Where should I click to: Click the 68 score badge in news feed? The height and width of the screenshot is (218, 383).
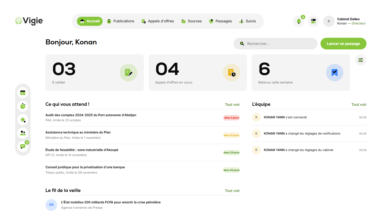[x=51, y=205]
